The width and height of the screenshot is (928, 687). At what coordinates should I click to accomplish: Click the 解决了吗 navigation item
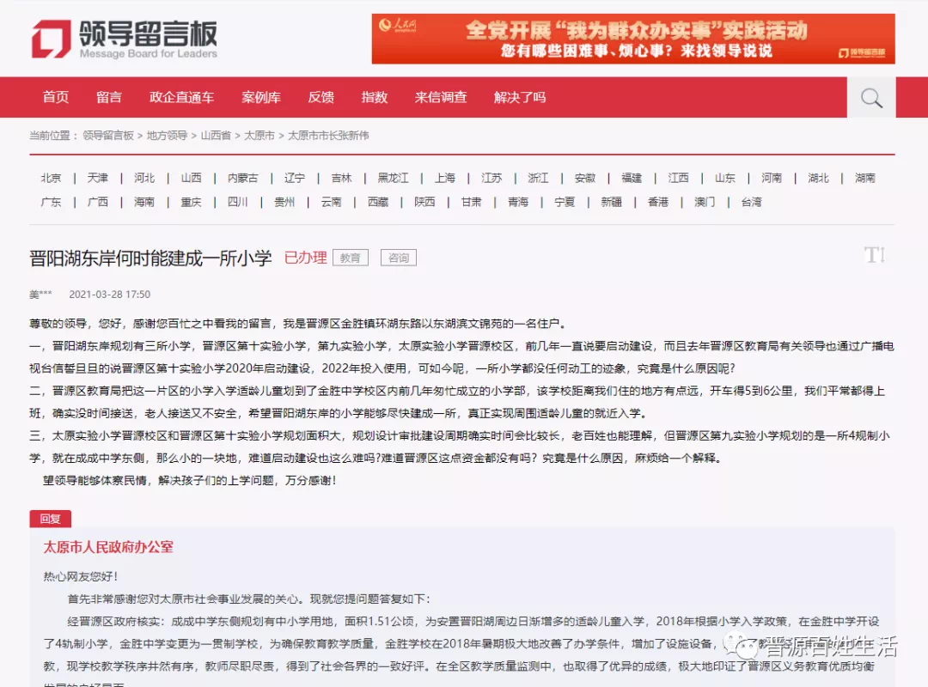(520, 97)
